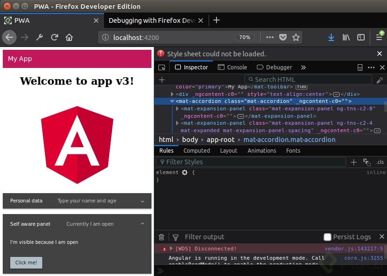
Task: Reload the current page
Action: click(54, 37)
